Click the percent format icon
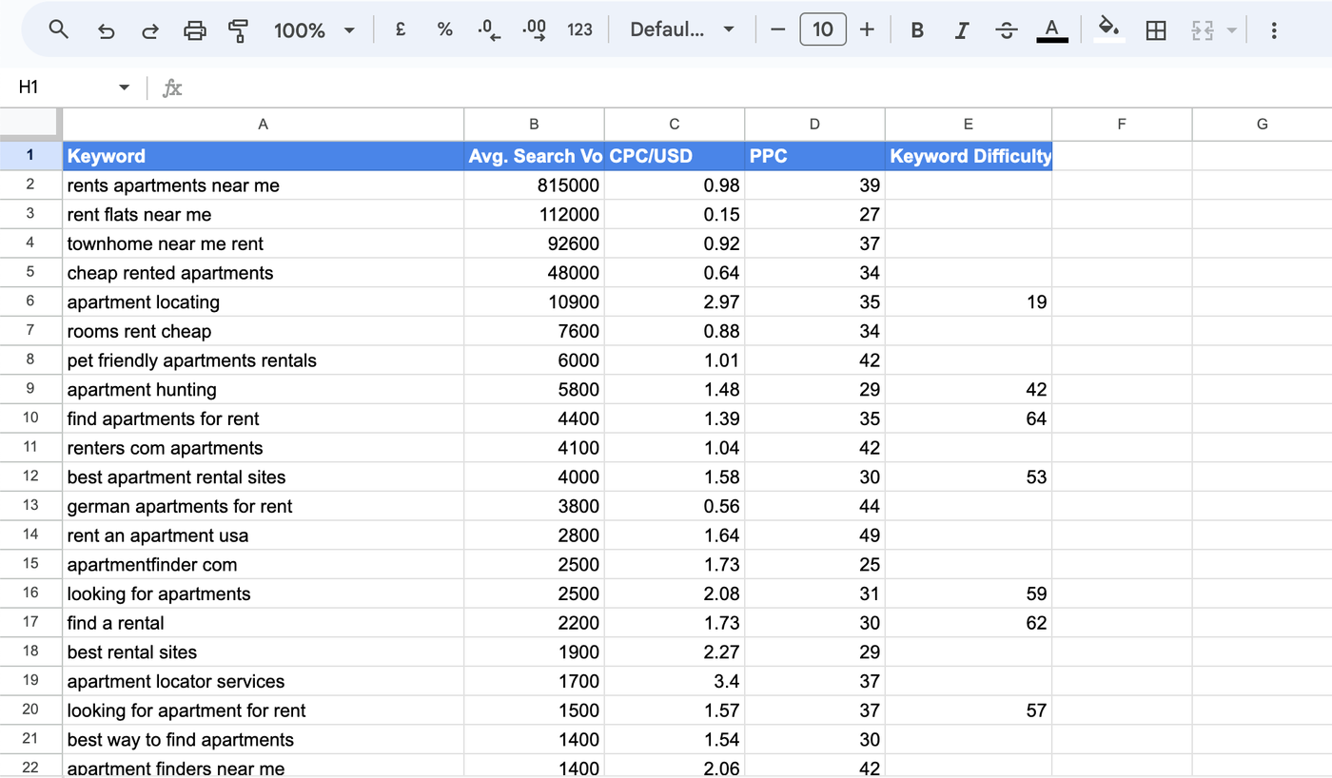Image resolution: width=1332 pixels, height=778 pixels. [x=444, y=29]
